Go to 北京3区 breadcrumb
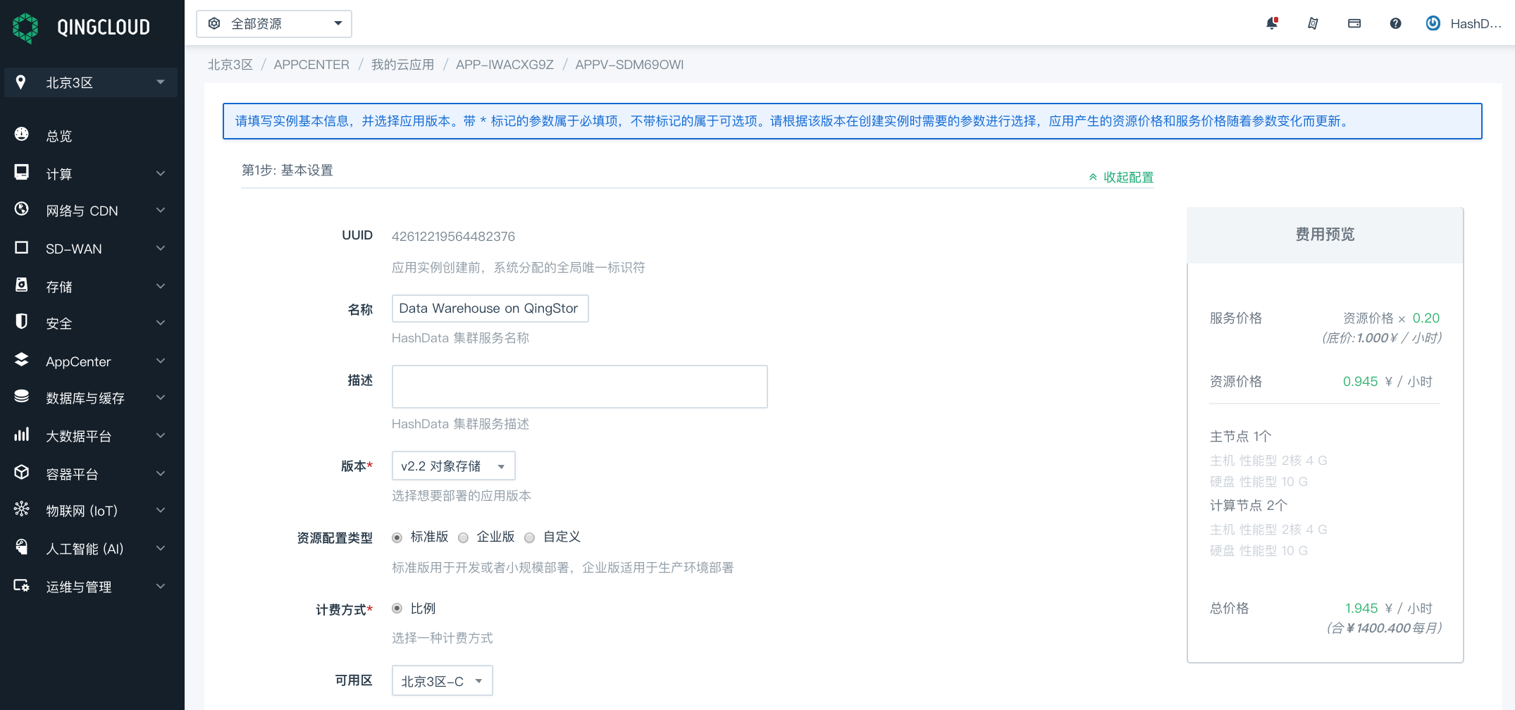 click(230, 65)
